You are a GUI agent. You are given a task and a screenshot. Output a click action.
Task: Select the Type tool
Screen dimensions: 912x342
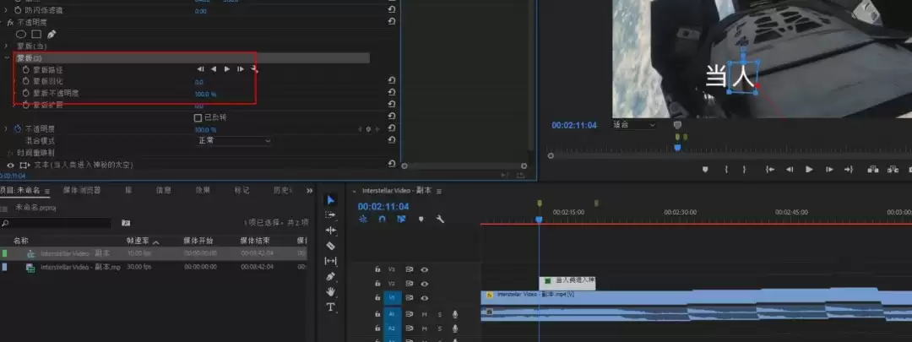pos(330,307)
